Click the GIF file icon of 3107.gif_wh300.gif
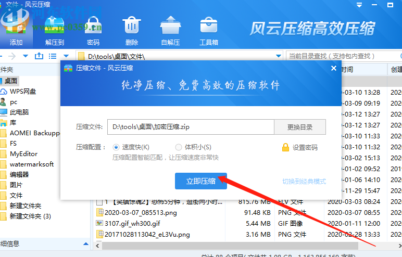 pos(99,223)
